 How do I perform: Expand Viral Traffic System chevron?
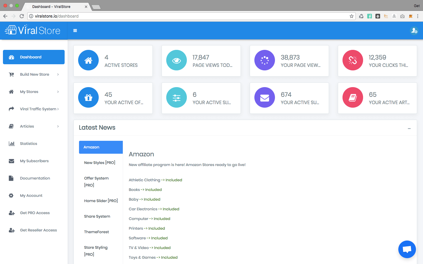[58, 109]
